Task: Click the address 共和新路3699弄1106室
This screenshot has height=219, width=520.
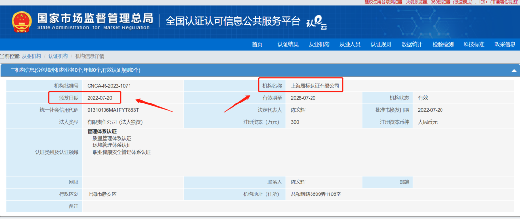Action: [316, 194]
